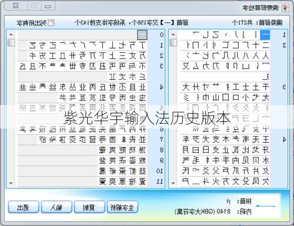Click the 生字解析 button
Screen dimensions: 294x226
pyautogui.click(x=122, y=207)
